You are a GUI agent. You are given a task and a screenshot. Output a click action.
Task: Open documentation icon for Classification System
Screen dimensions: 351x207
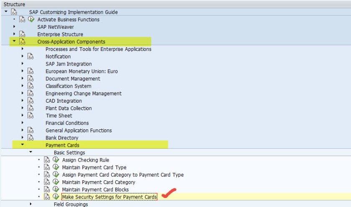point(31,86)
